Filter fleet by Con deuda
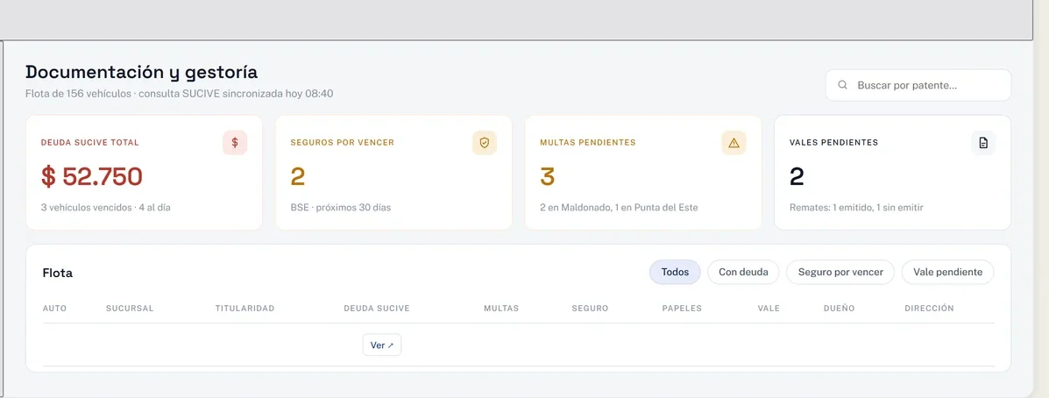 (x=743, y=273)
